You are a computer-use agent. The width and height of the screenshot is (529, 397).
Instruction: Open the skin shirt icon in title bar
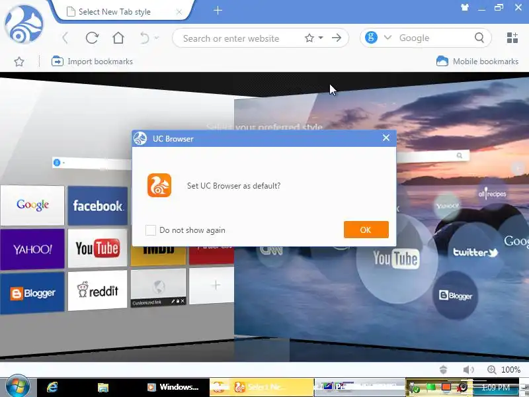[x=465, y=7]
